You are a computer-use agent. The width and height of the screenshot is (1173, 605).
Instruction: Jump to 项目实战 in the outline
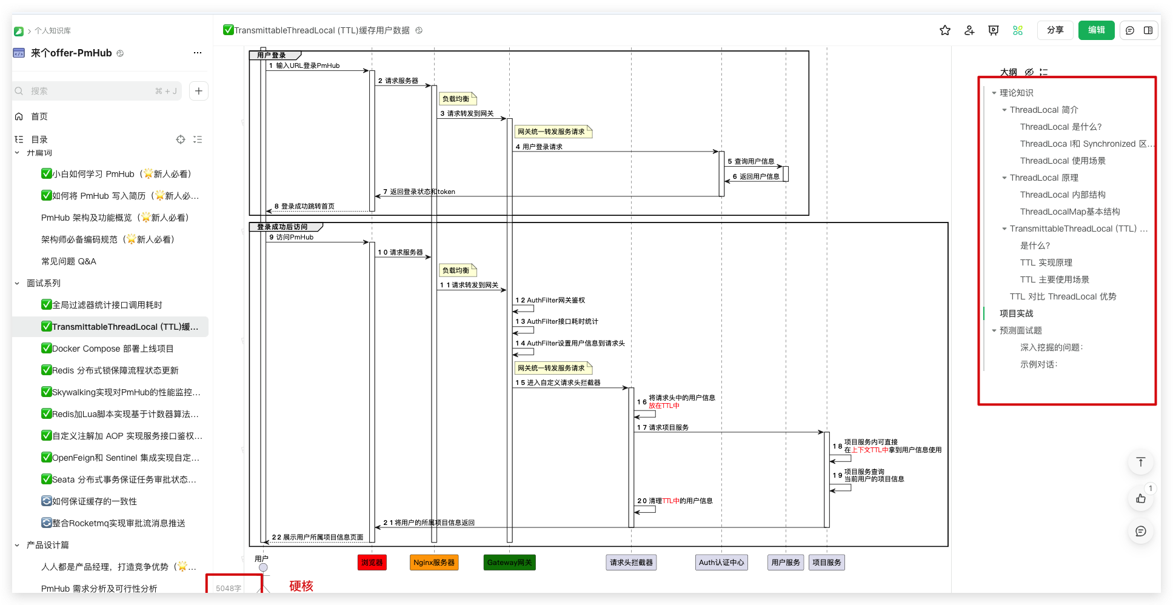click(1016, 313)
